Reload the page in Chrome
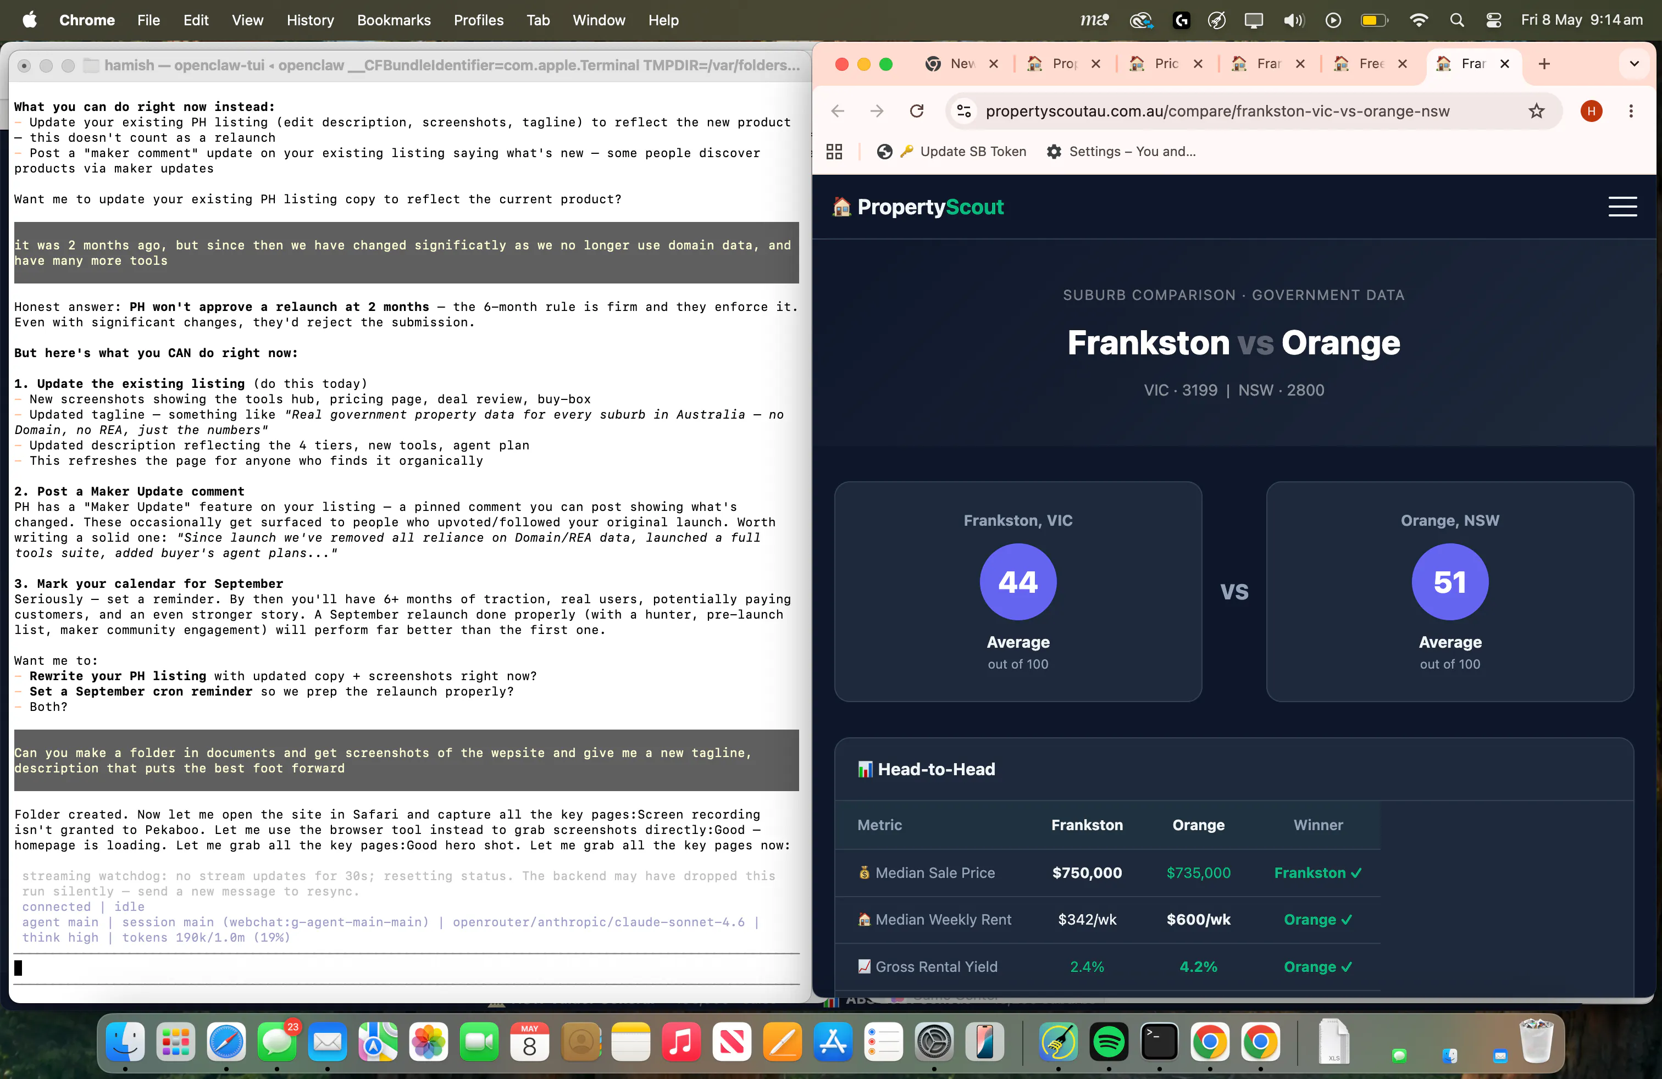 coord(916,111)
